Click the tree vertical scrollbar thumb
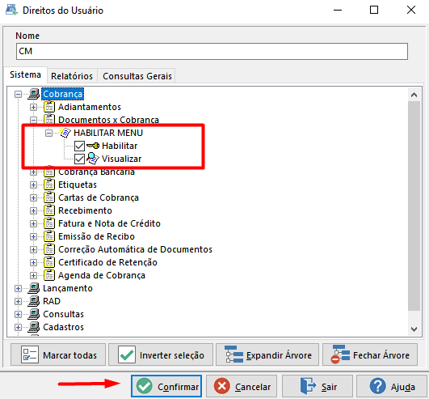This screenshot has height=399, width=429. 414,206
